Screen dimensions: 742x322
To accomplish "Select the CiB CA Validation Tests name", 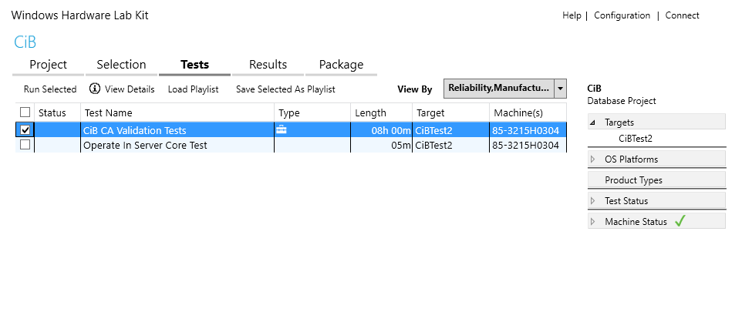I will coord(135,130).
